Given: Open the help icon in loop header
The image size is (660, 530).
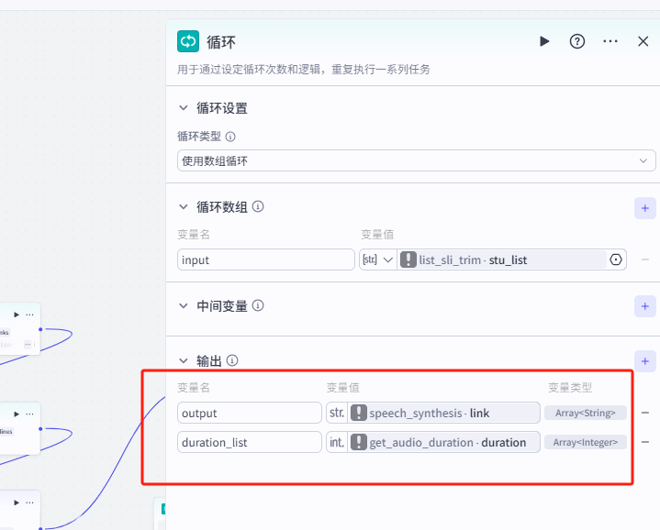Looking at the screenshot, I should 577,41.
